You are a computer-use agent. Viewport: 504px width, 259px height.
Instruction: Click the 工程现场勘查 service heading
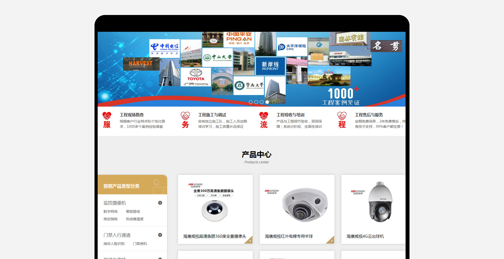132,115
